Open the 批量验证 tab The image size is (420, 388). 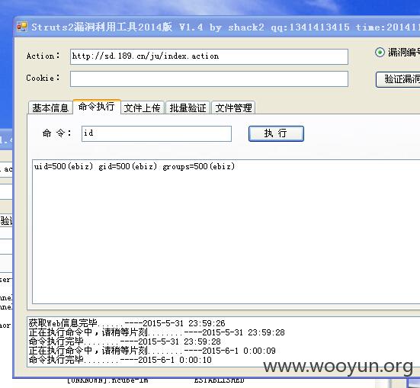click(x=188, y=107)
